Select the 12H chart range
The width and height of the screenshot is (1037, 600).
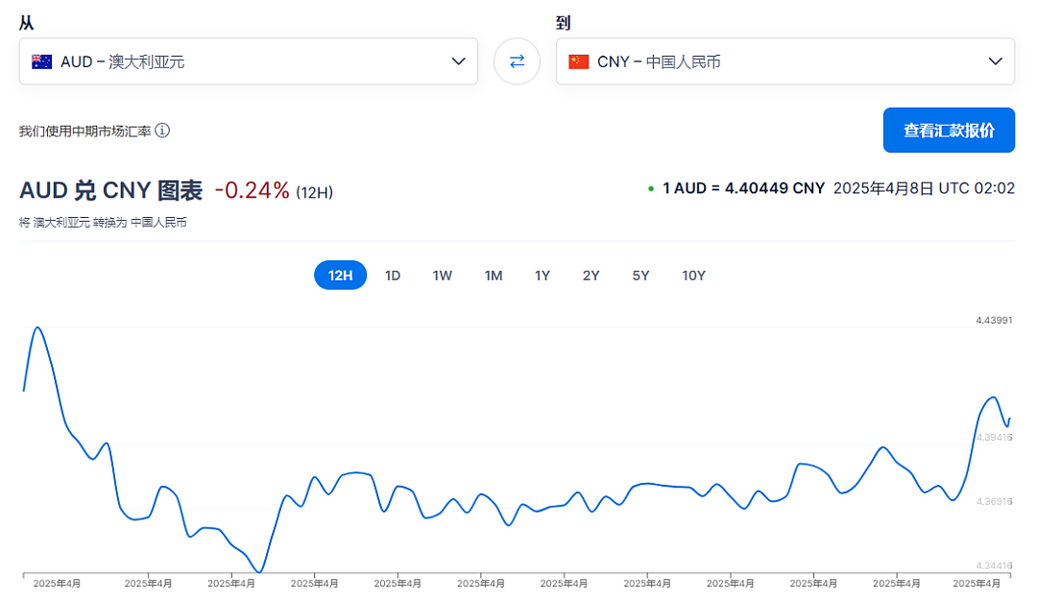click(340, 276)
